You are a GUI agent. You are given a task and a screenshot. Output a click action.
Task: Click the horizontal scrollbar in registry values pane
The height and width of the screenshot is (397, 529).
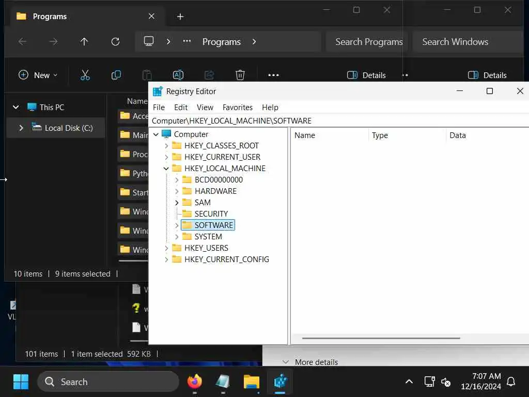coord(381,338)
